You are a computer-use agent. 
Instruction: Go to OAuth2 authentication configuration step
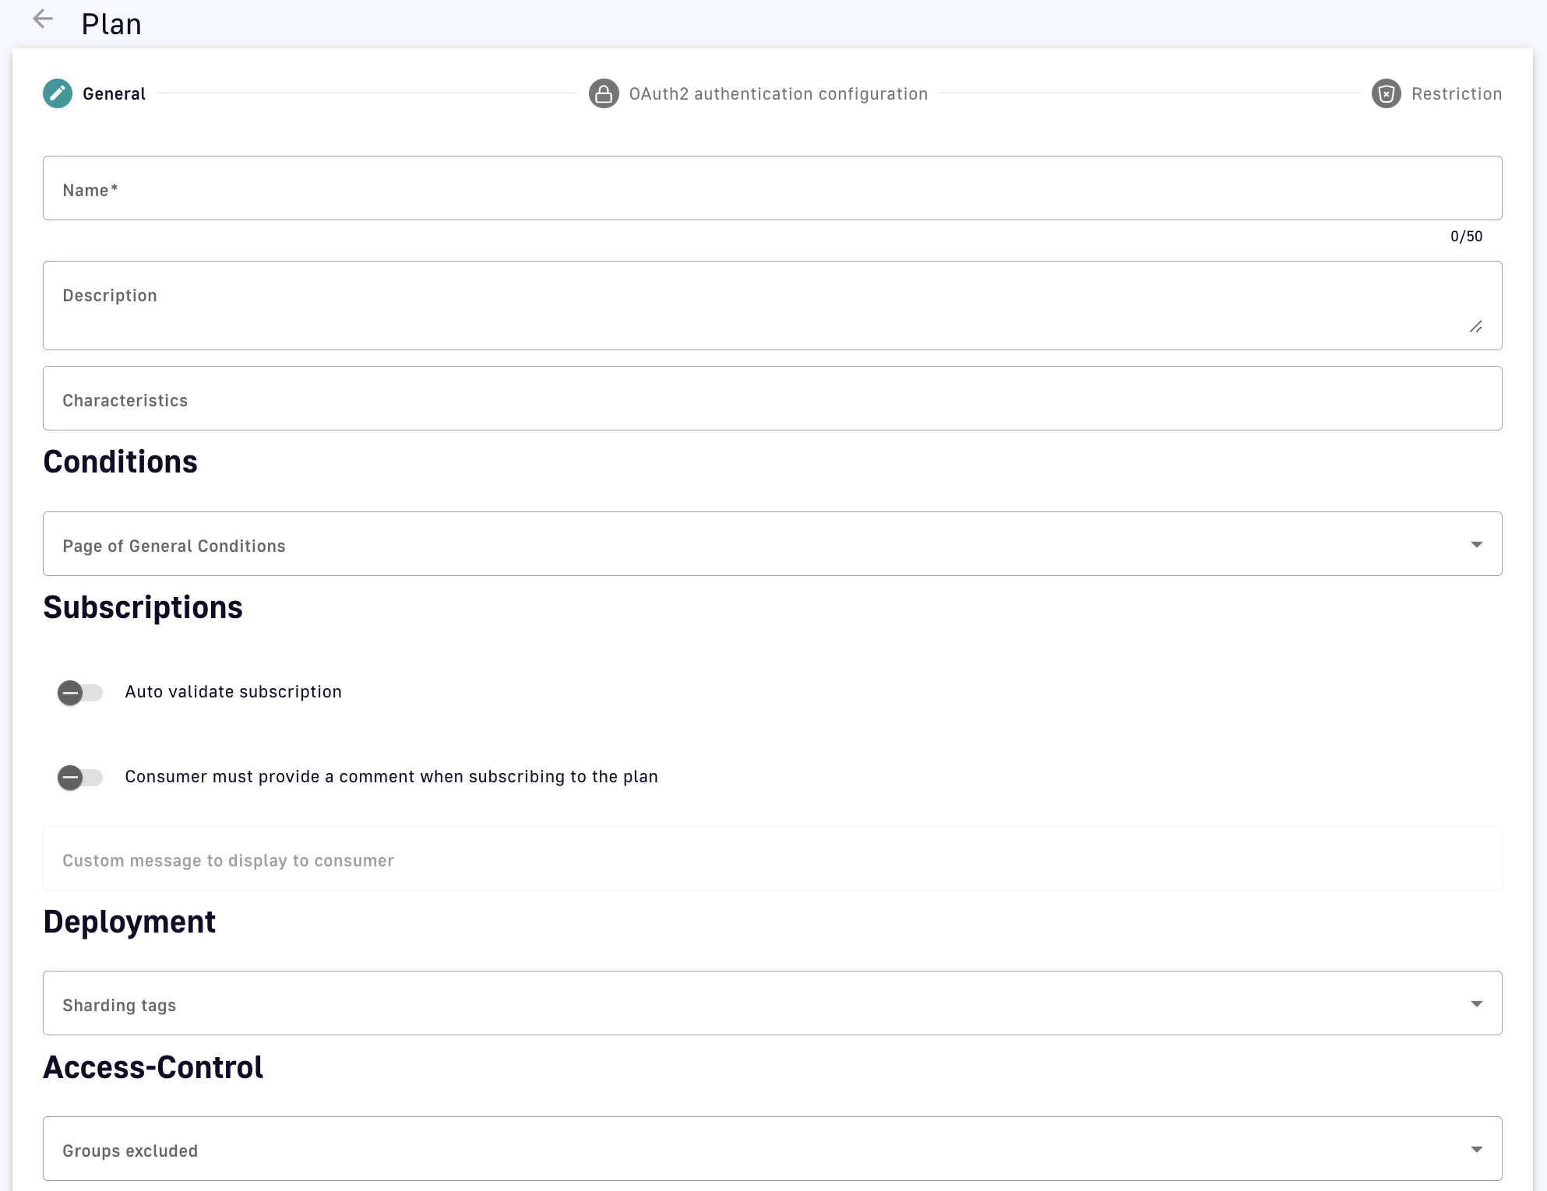click(x=777, y=94)
